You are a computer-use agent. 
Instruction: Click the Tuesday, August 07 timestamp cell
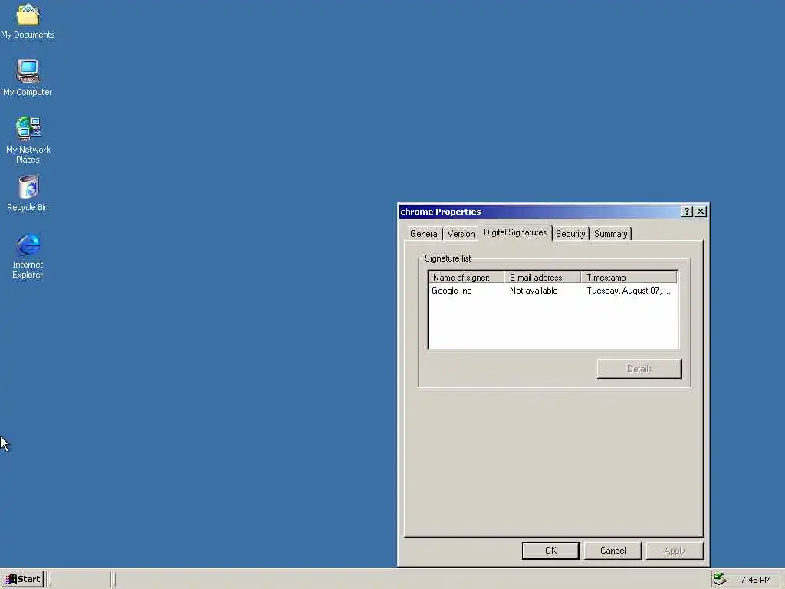tap(629, 291)
